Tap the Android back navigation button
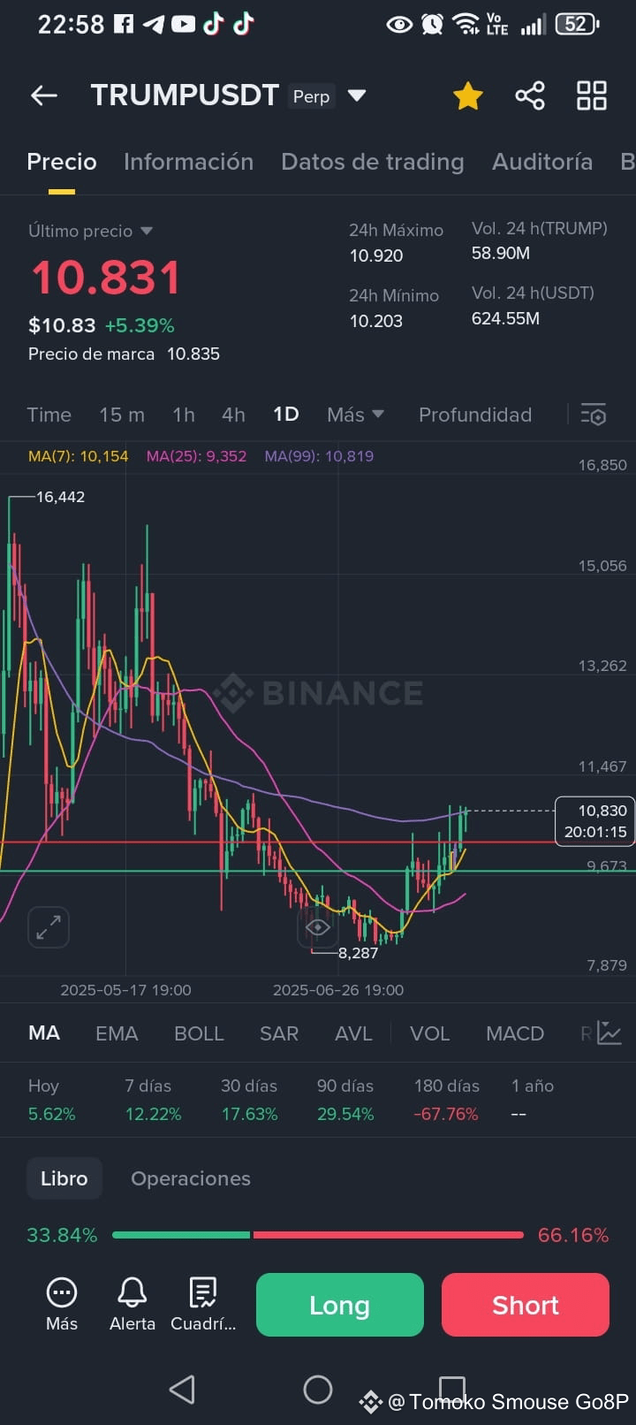 (182, 1390)
